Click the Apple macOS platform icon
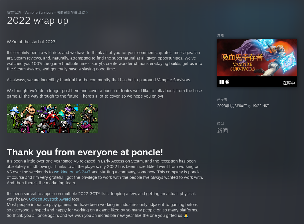 coord(227,82)
